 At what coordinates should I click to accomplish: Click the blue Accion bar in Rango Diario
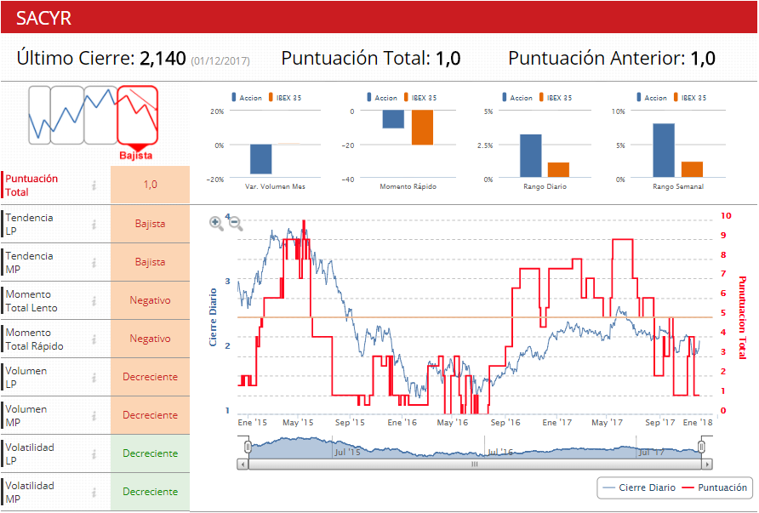[x=530, y=156]
